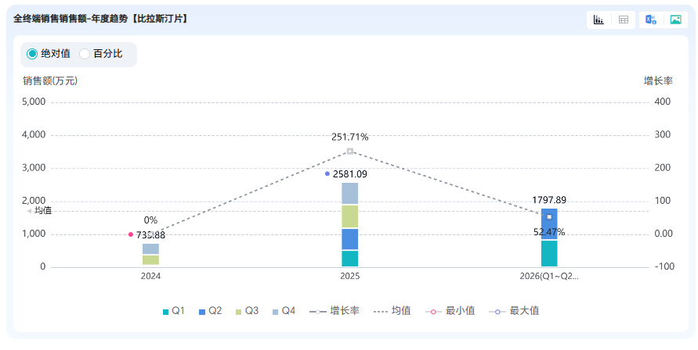Screen dimensions: 698x350
Task: Toggle 最小值 marker in legend
Action: click(450, 311)
